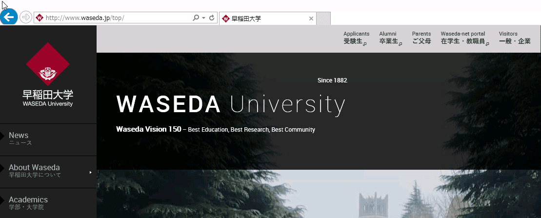The height and width of the screenshot is (218, 541).
Task: Refresh the page with reload icon
Action: click(212, 18)
